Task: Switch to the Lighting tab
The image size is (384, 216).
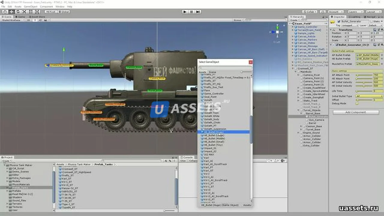Action: (355, 17)
